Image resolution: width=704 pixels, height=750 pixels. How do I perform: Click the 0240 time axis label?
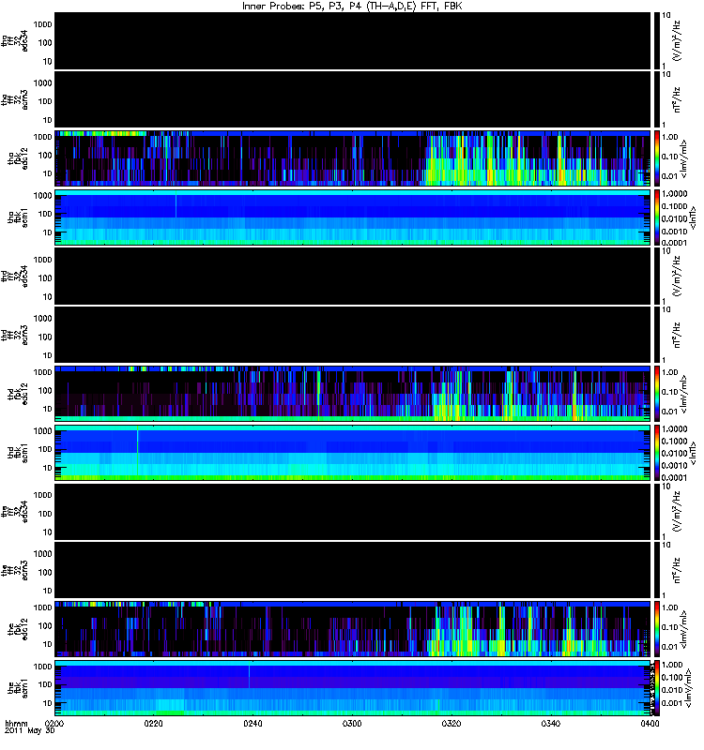click(253, 723)
